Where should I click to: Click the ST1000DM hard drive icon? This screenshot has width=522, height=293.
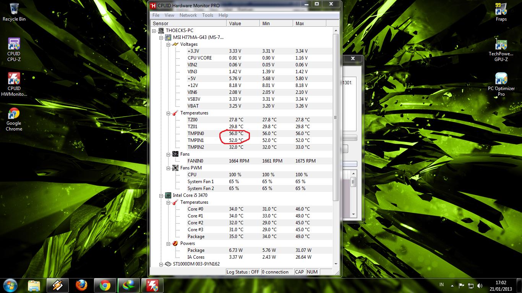[x=168, y=264]
